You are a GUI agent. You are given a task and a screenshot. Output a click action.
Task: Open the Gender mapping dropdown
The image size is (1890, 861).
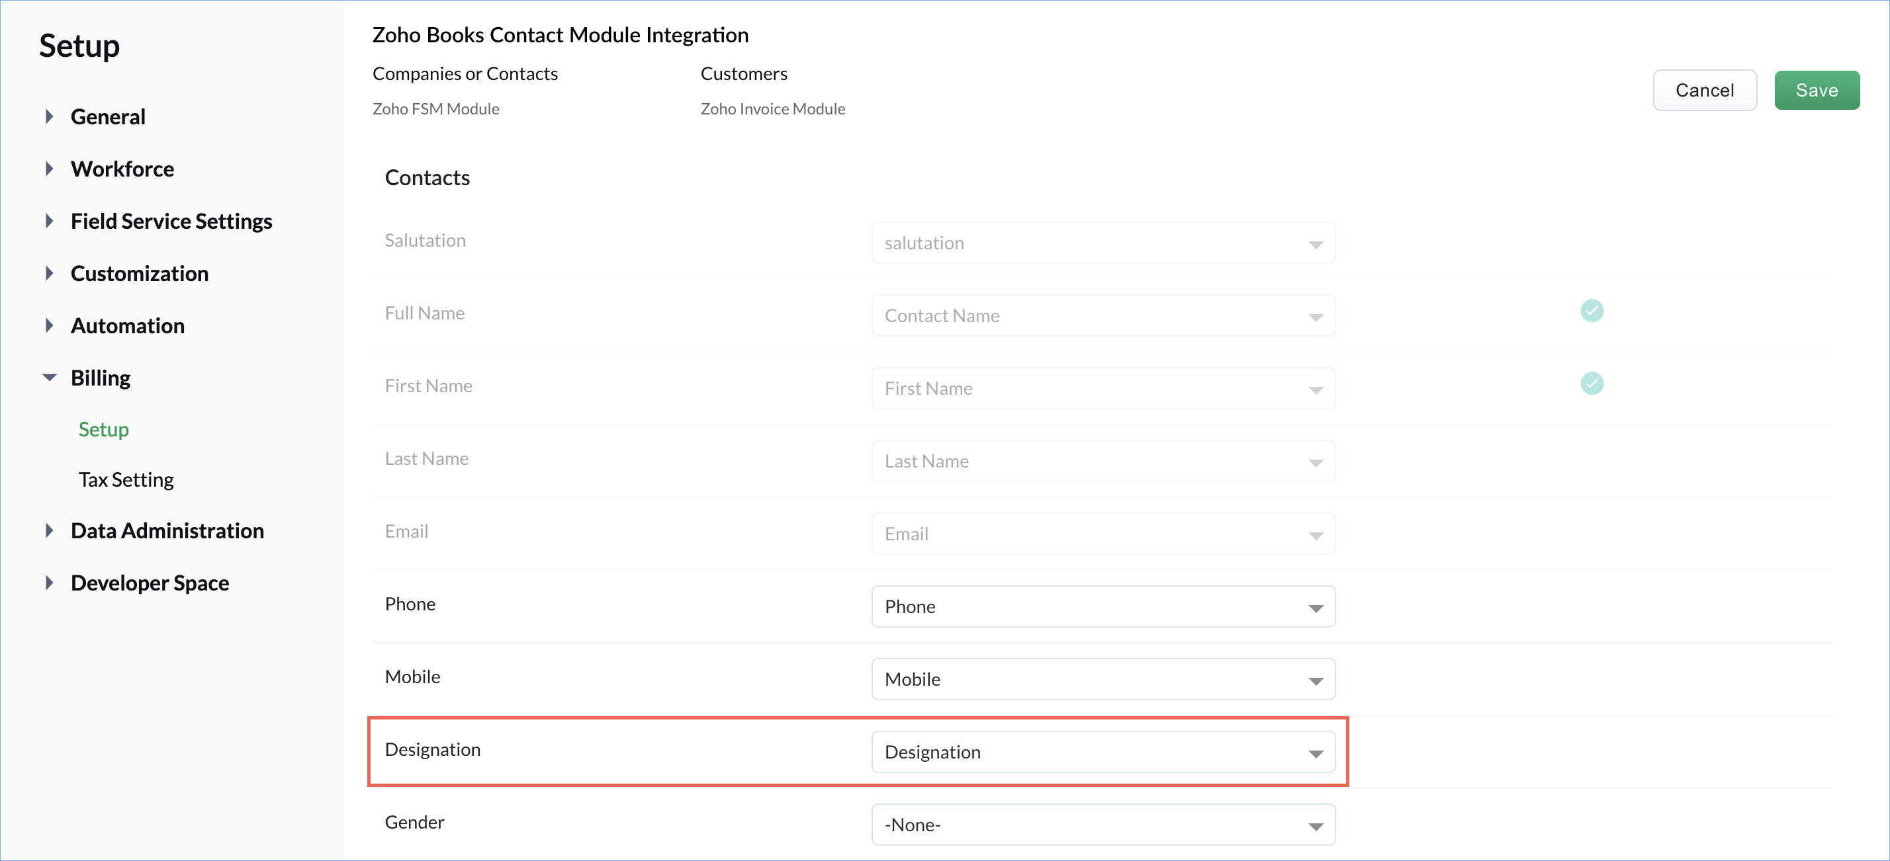[1102, 825]
